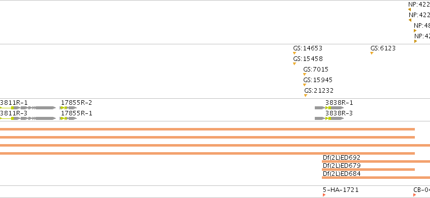The height and width of the screenshot is (198, 430).
Task: Select the 3838R-3 transcript glyph
Action: click(x=329, y=118)
